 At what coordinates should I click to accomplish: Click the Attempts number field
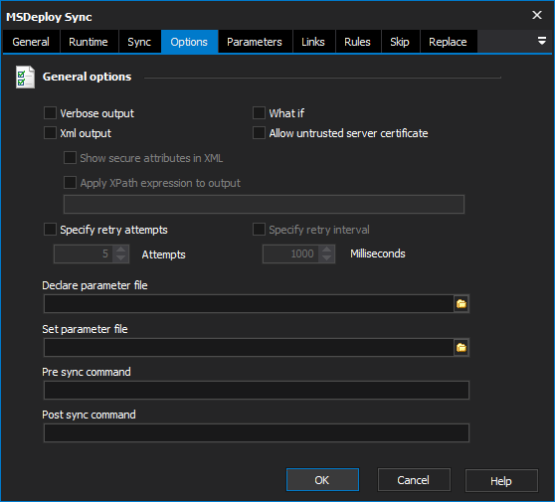coord(84,254)
